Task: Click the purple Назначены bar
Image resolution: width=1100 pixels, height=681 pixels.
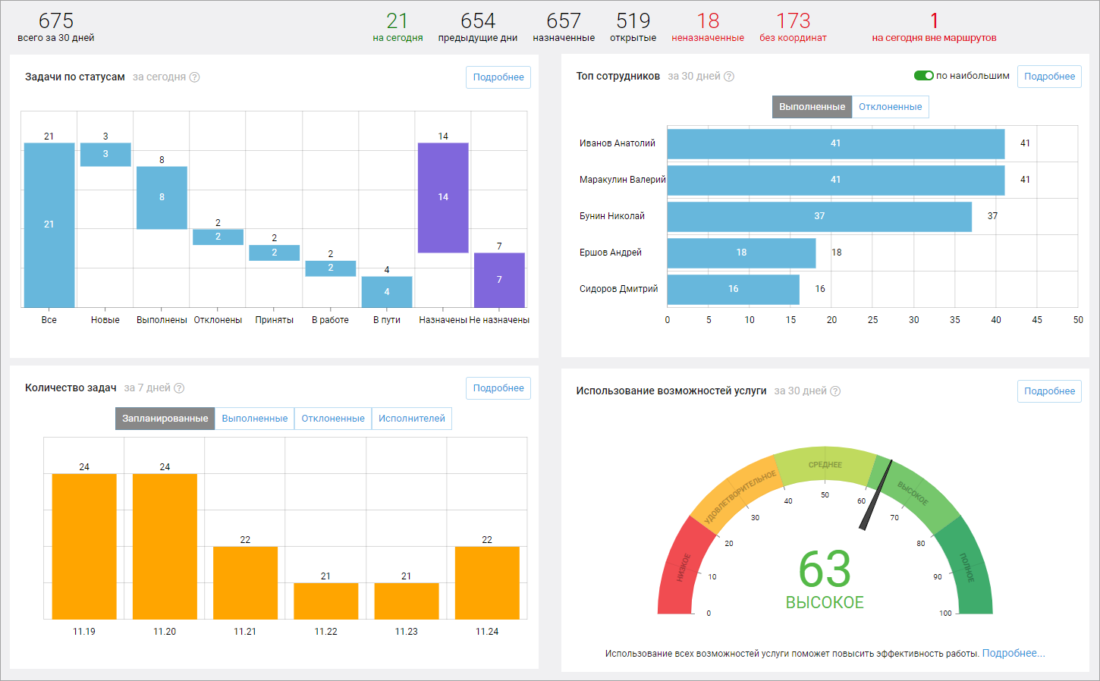Action: [443, 197]
